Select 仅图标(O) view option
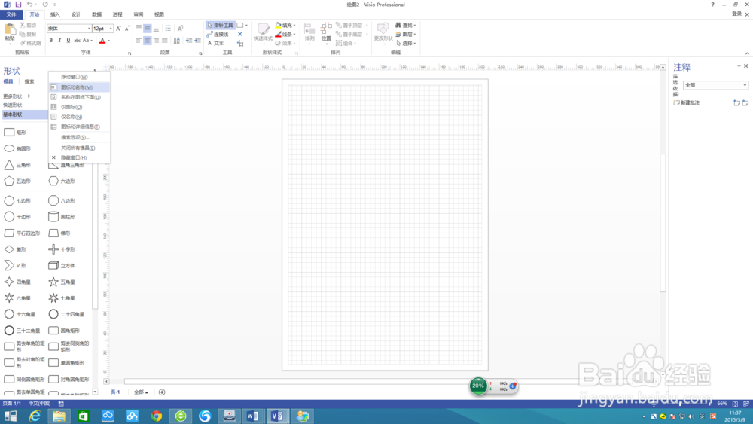The height and width of the screenshot is (424, 753). point(79,107)
